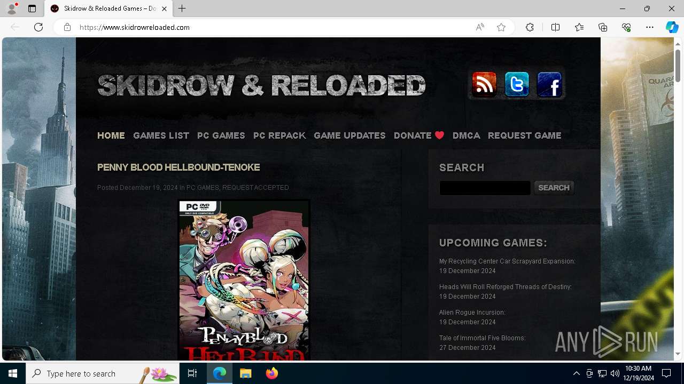Open Task View on taskbar
Image resolution: width=684 pixels, height=384 pixels.
(192, 373)
